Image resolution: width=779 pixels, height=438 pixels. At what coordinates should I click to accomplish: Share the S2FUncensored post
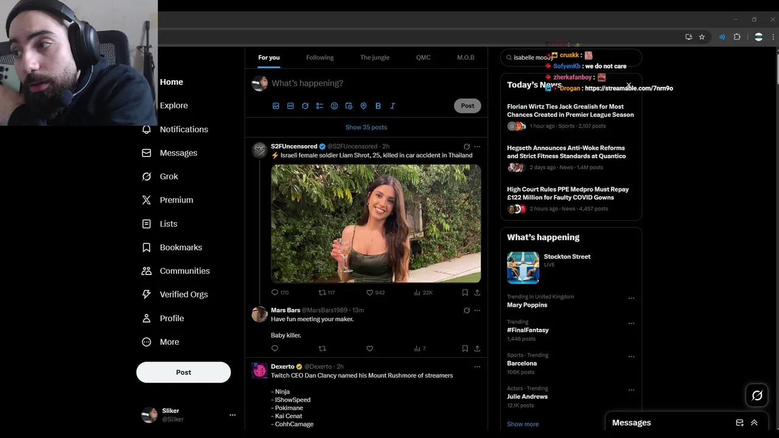(x=477, y=293)
